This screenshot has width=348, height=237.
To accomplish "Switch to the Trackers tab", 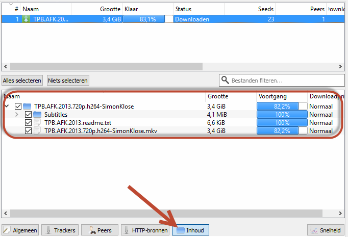I will (60, 230).
